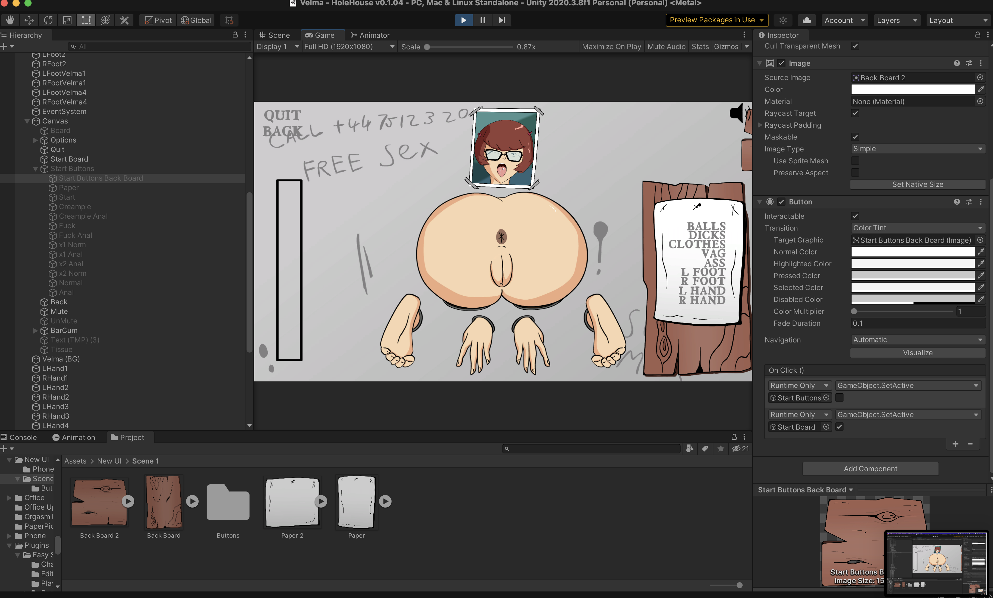
Task: Toggle Maximize On Play
Action: pos(611,47)
